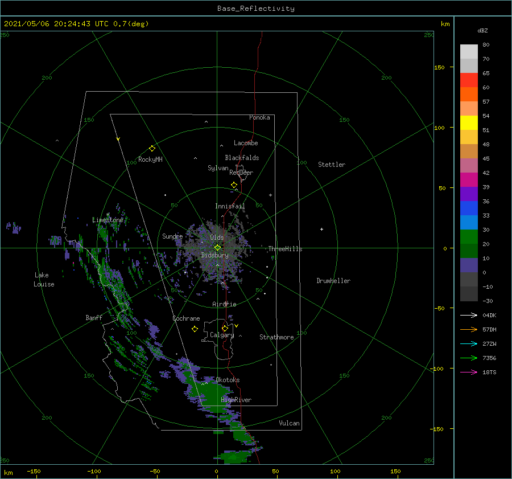Click the 04DK legend label
The image size is (512, 479).
(489, 315)
